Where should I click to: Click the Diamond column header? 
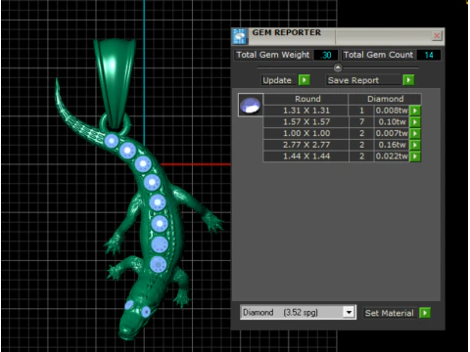[x=385, y=99]
